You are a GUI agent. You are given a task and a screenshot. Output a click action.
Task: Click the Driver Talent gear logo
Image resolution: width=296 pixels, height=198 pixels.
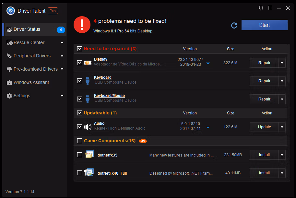tap(11, 11)
